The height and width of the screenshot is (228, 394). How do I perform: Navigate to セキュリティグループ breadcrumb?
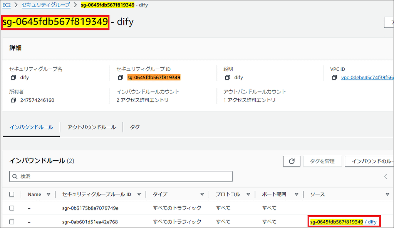coord(46,5)
